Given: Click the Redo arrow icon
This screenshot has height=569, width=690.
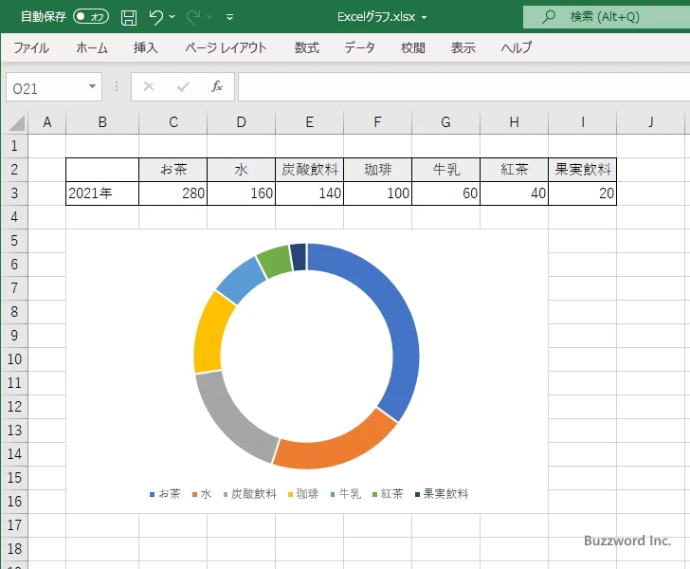Looking at the screenshot, I should 193,17.
